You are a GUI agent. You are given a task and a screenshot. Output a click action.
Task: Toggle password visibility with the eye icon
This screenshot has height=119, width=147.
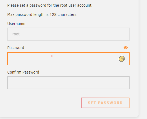pos(126,48)
